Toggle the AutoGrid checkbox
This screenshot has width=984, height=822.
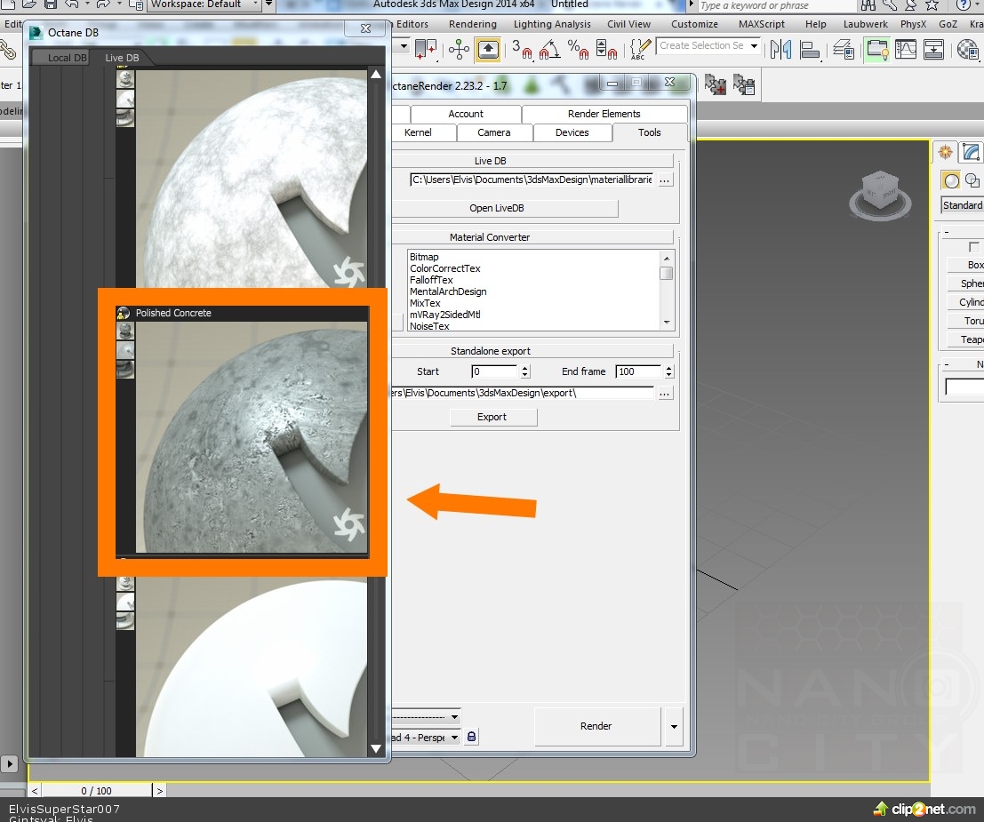pos(973,247)
